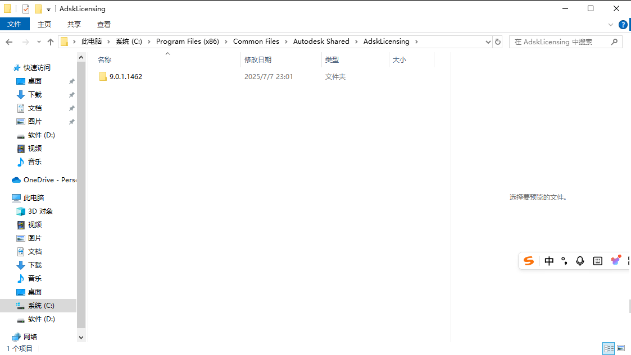Sort by 大小 column header

tap(412, 59)
